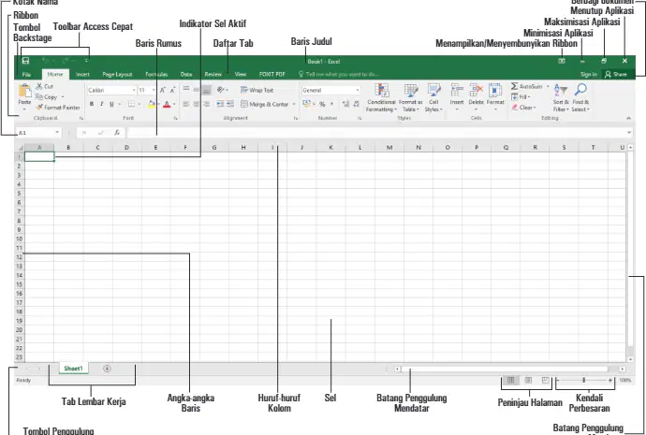This screenshot has width=646, height=435.
Task: Click the Find & Select magnifier icon
Action: point(580,89)
